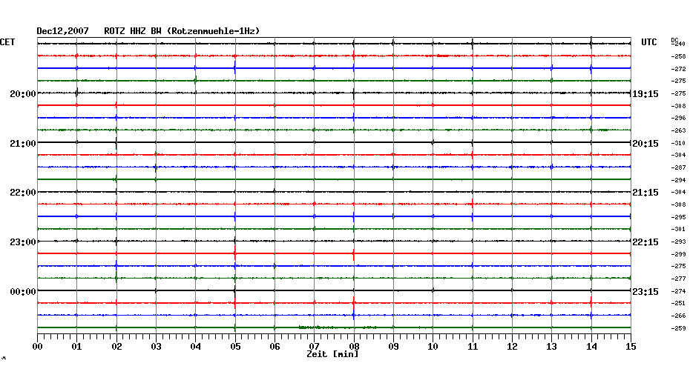Select the DC offset value '-259'
This screenshot has width=690, height=366.
click(x=679, y=328)
